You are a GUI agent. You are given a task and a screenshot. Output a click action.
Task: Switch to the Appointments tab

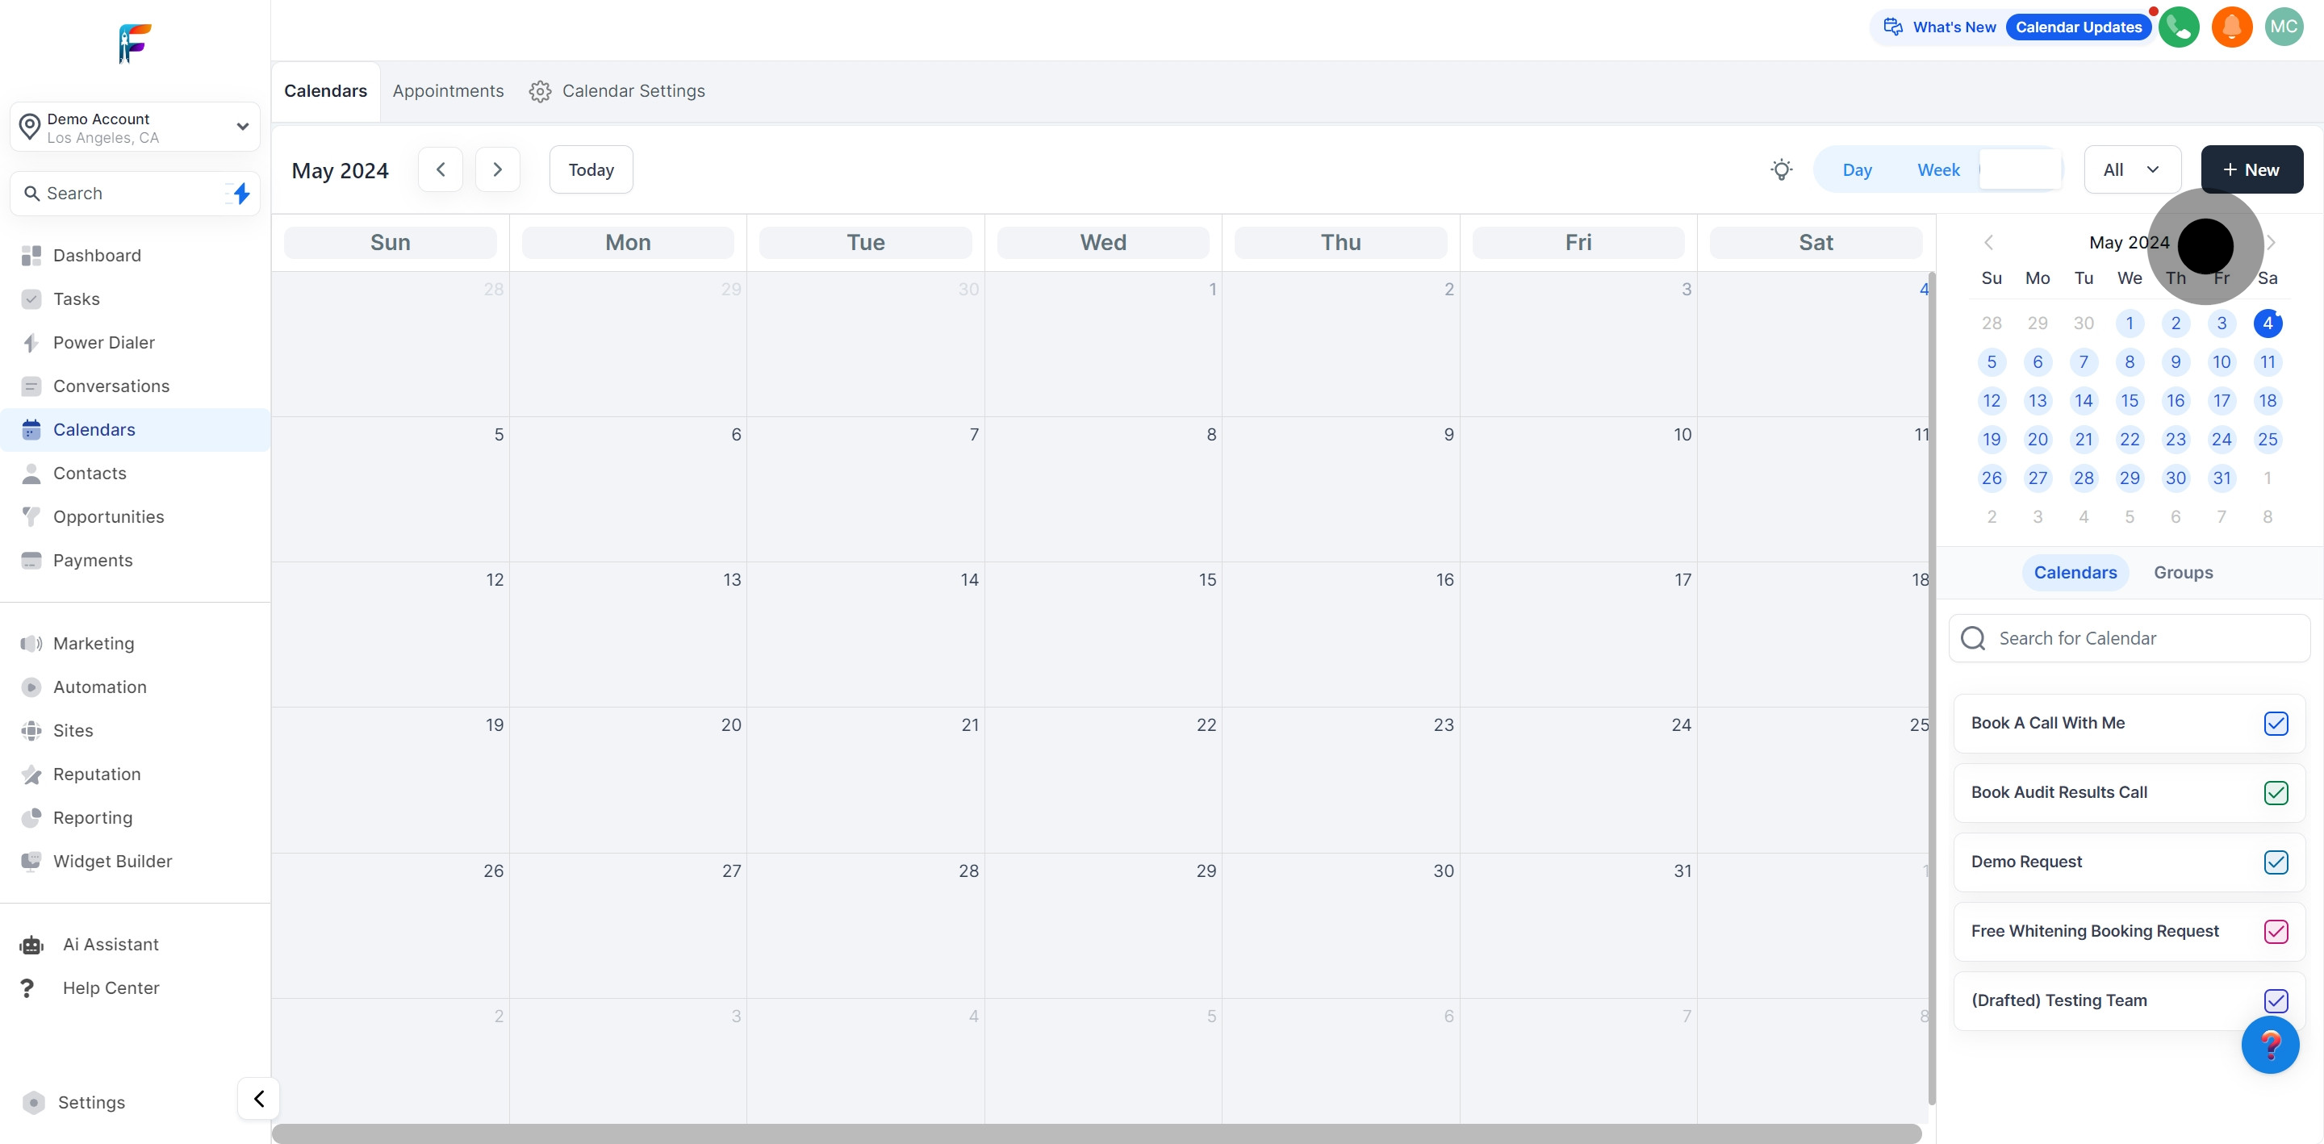448,91
